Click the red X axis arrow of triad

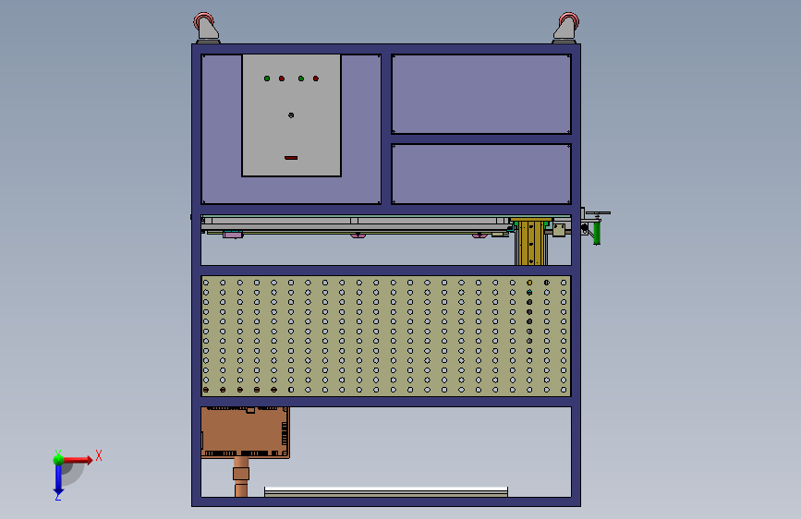(78, 460)
